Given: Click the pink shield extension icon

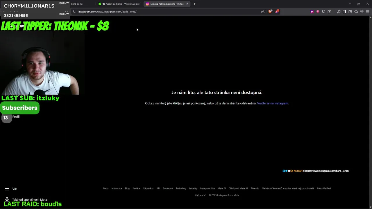Looking at the screenshot, I should [318, 12].
